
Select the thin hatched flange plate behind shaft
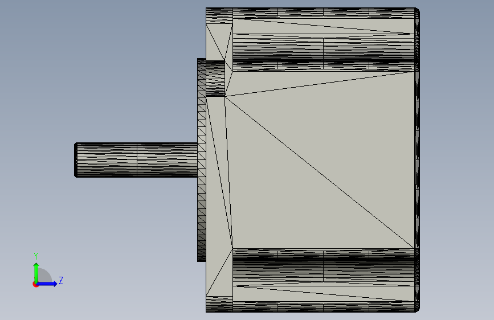point(201,160)
